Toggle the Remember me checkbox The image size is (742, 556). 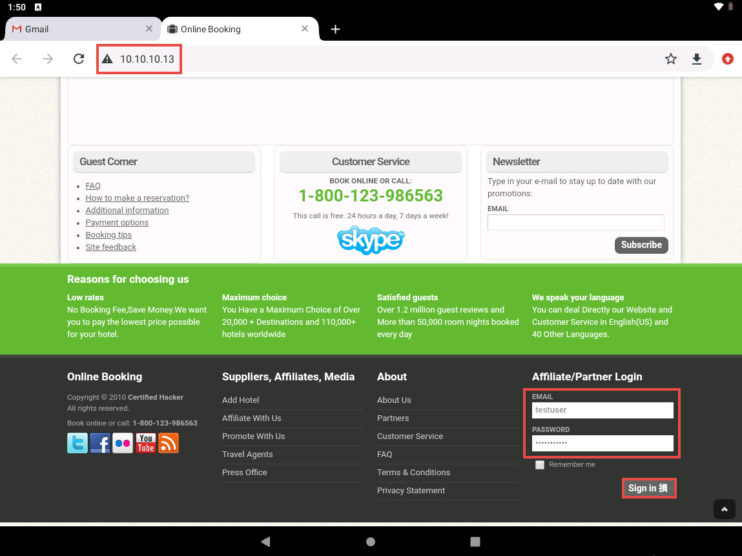540,465
